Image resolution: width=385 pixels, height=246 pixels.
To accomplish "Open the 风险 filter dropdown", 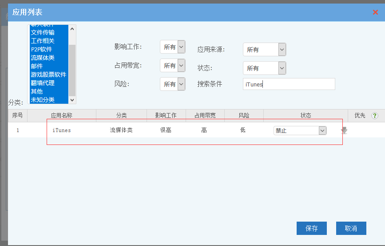I will [172, 84].
